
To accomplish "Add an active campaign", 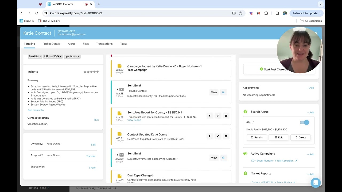I will pyautogui.click(x=310, y=154).
